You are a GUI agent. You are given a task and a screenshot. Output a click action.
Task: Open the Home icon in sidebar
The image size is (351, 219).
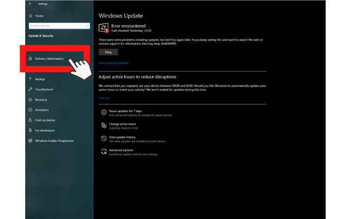click(x=31, y=16)
